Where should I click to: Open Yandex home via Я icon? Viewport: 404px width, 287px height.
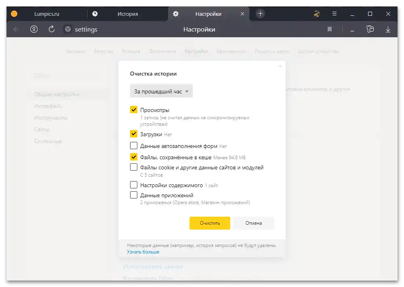pos(34,29)
